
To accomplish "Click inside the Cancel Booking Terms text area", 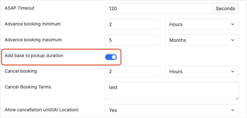I will pos(172,91).
